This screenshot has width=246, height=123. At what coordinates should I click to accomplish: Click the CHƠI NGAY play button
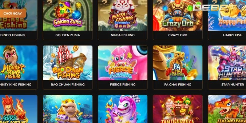[x=13, y=14]
